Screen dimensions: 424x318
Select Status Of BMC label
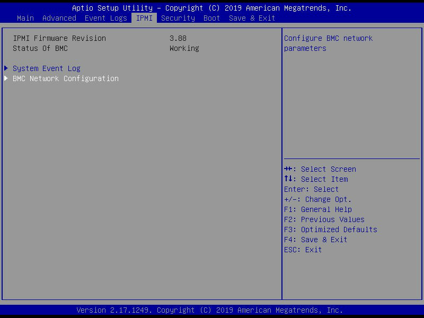(40, 48)
